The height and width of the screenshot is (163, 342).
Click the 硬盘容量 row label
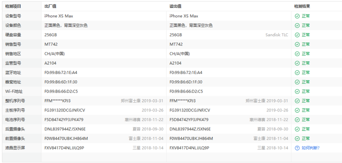(x=13, y=35)
